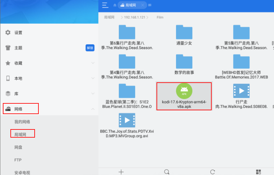
Task: Click the refresh icon
Action: coord(213,172)
